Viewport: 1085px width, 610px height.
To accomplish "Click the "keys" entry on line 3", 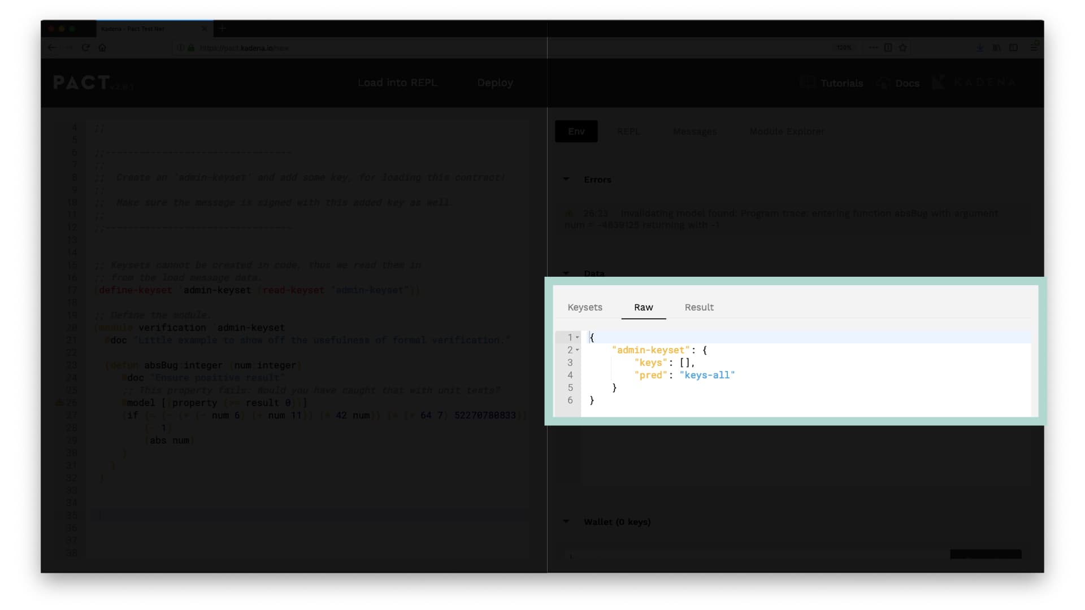I will click(x=650, y=363).
